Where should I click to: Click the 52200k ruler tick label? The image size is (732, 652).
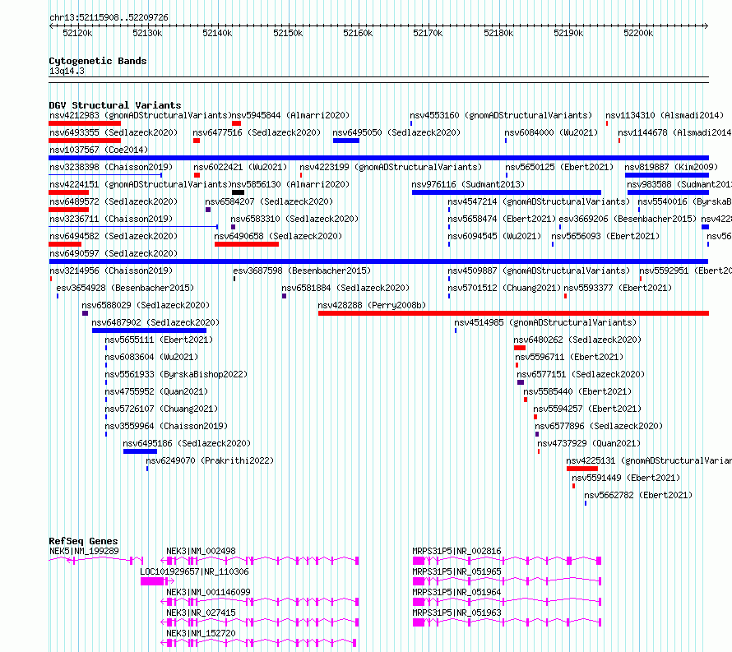638,33
